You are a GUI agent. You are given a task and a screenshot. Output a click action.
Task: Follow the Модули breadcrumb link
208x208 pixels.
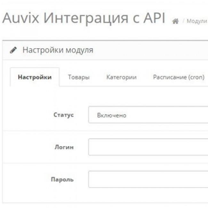[x=197, y=22]
